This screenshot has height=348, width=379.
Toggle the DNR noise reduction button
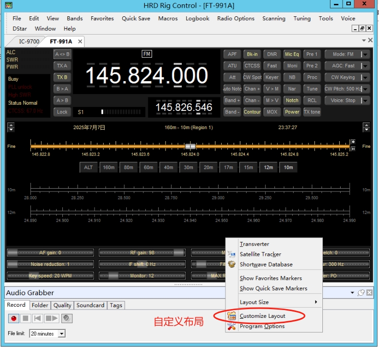[272, 54]
